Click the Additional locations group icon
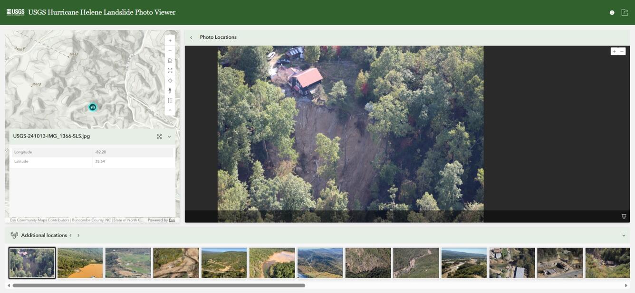This screenshot has height=293, width=635. click(14, 235)
